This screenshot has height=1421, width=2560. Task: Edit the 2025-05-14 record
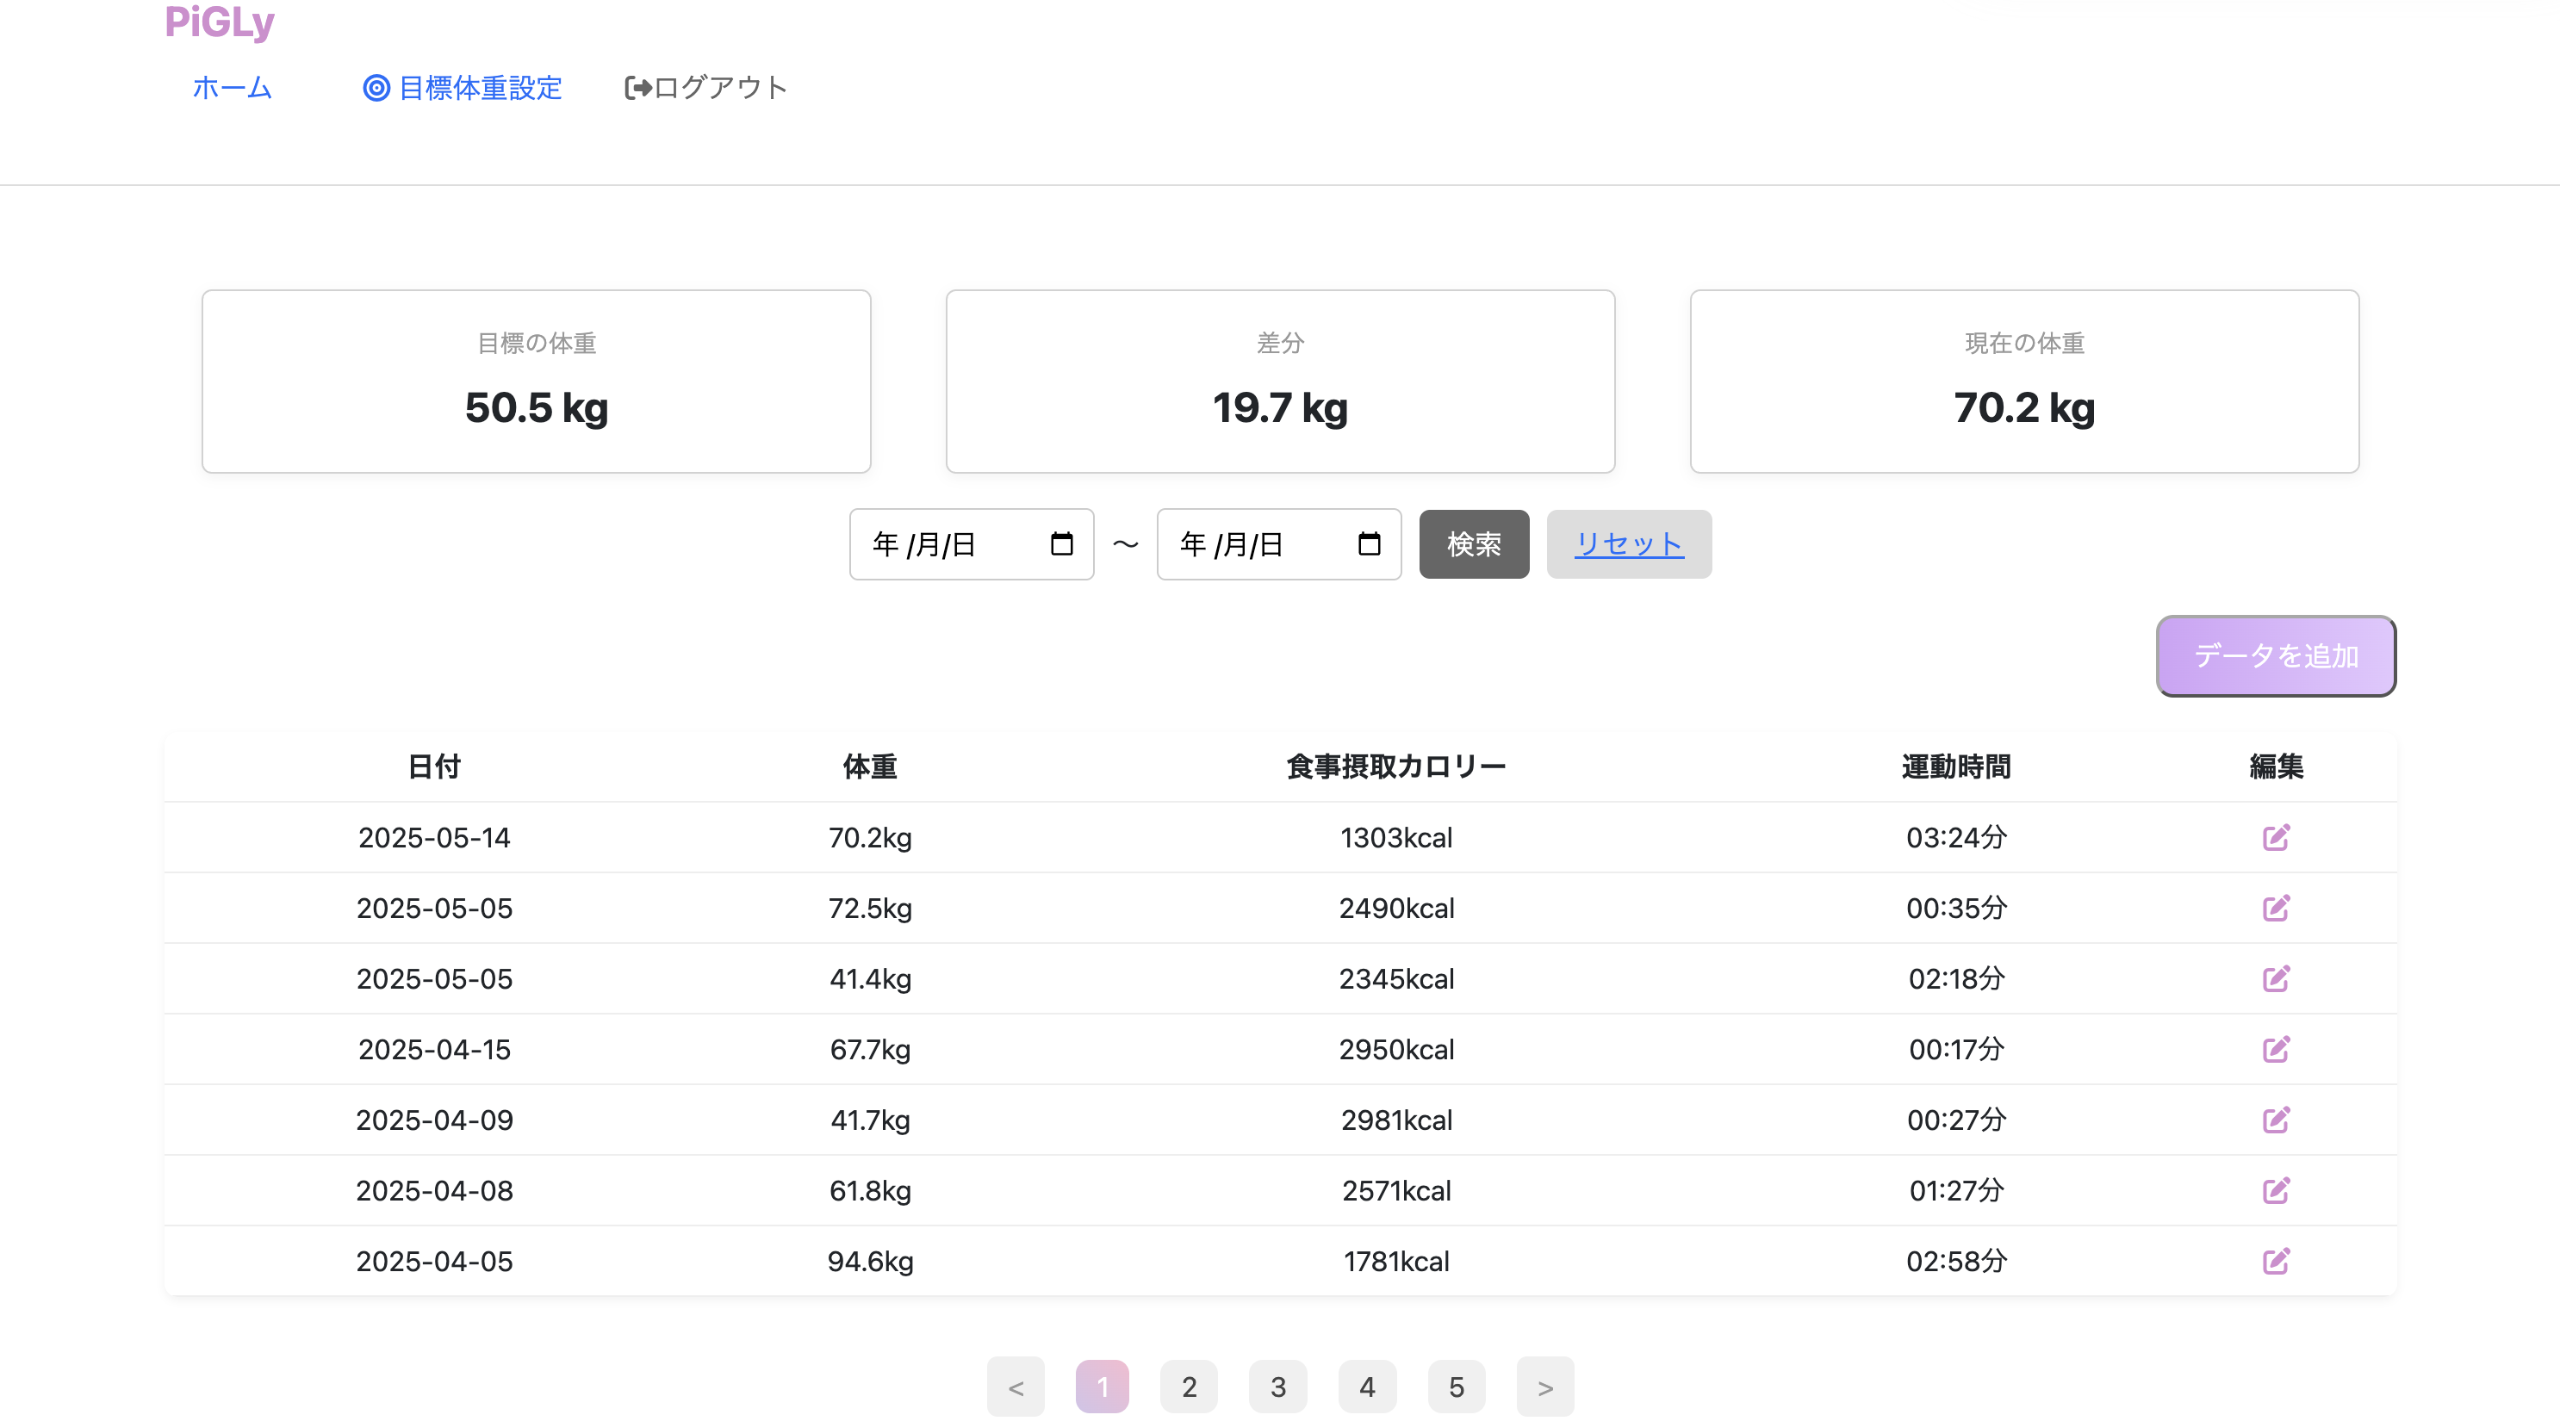2276,837
